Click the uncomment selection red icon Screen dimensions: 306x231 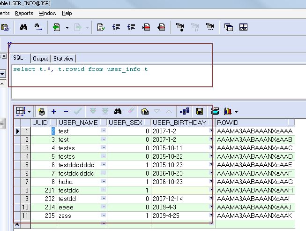pos(161,27)
